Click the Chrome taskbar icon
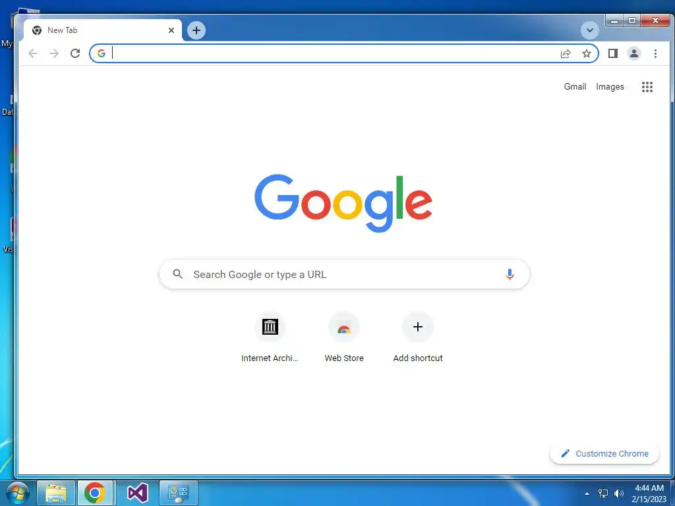Image resolution: width=675 pixels, height=506 pixels. (95, 493)
